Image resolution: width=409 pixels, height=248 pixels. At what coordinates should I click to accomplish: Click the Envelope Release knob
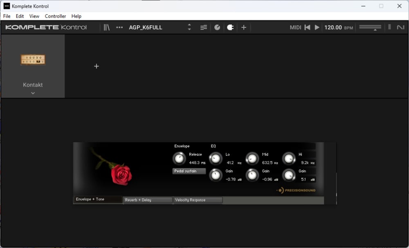tap(179, 159)
